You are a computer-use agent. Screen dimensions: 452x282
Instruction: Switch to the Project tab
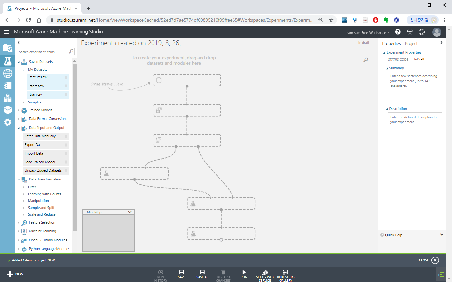(x=411, y=43)
